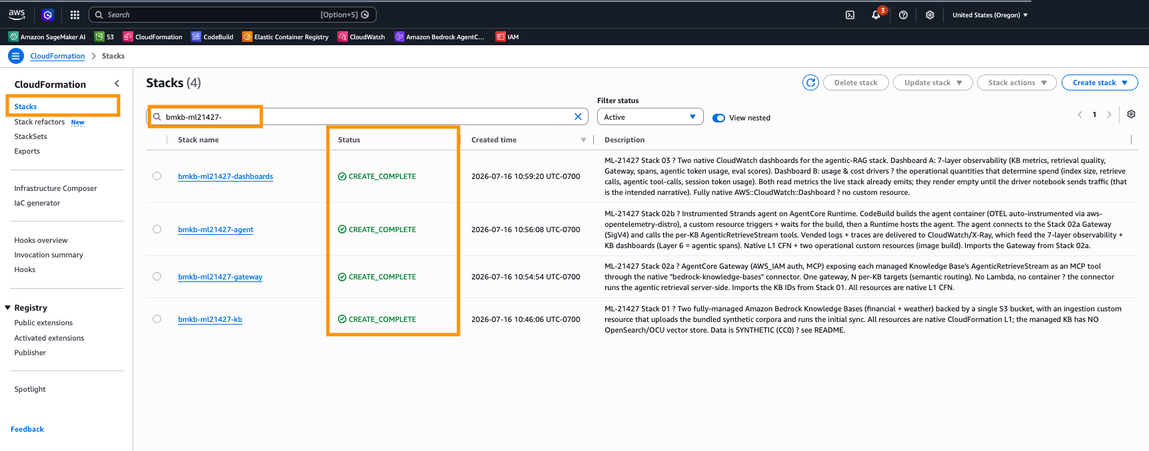Focus the AWS console search bar
This screenshot has width=1149, height=451.
(x=233, y=15)
